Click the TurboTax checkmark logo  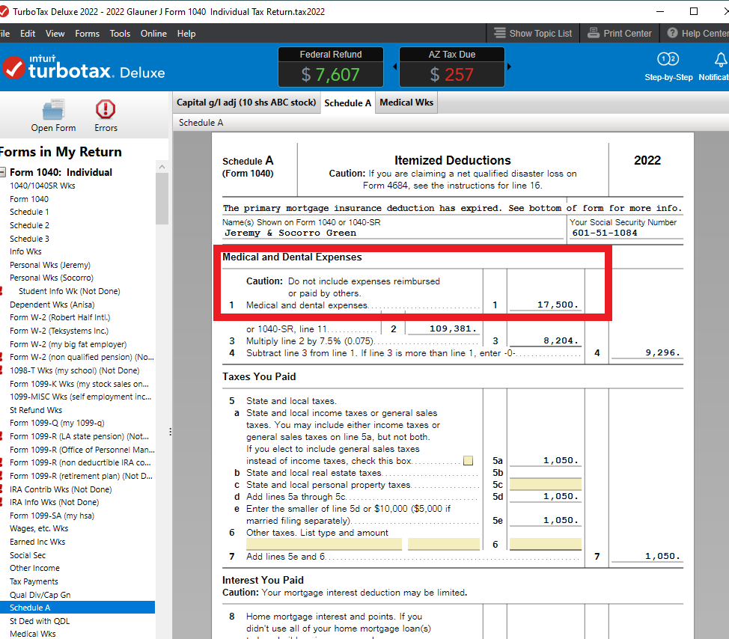14,68
